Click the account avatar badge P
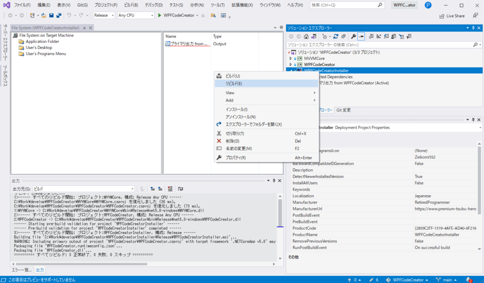Screen dimensions: 484x283 click(428, 5)
